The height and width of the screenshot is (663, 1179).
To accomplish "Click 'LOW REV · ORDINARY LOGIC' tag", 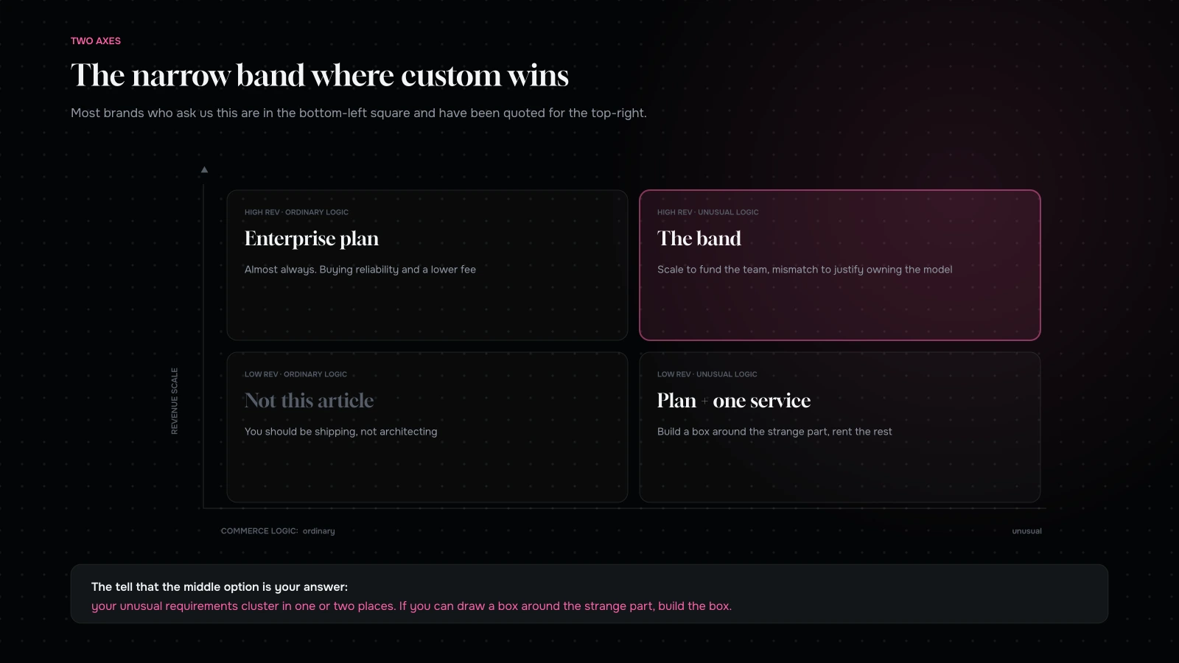I will click(295, 374).
